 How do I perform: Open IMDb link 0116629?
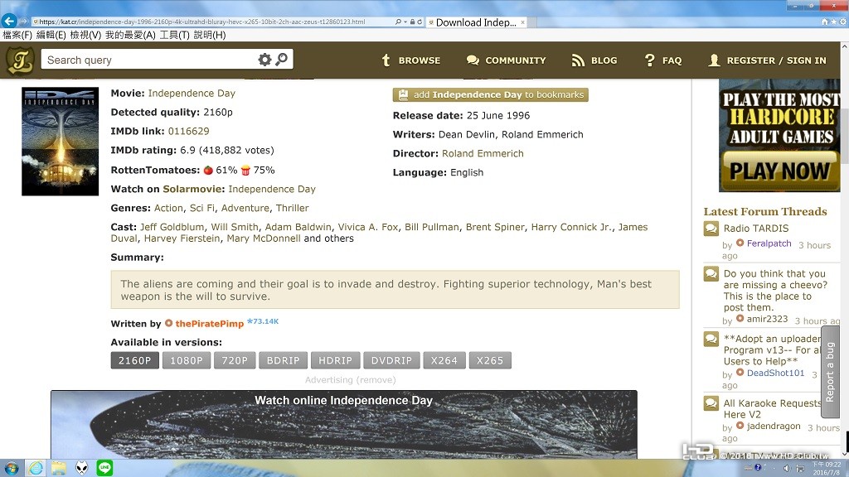click(x=188, y=132)
